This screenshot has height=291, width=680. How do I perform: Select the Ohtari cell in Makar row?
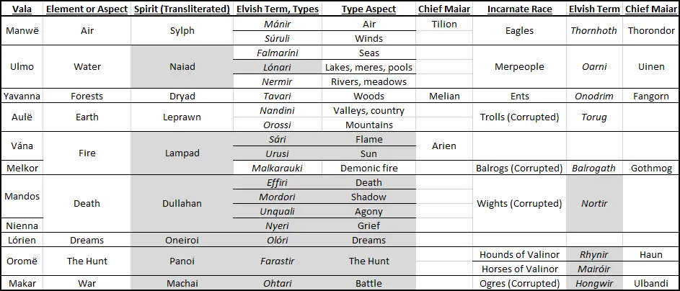coord(278,283)
